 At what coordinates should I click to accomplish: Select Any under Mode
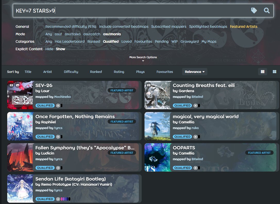click(x=49, y=34)
